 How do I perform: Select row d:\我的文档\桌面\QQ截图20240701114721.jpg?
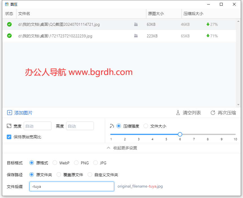tap(119, 24)
